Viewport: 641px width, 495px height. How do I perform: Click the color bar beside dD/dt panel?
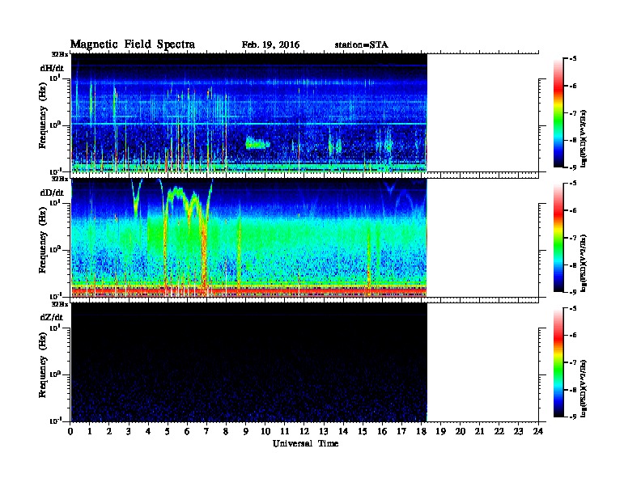[558, 237]
